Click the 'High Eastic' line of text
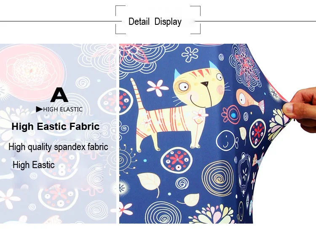This screenshot has width=316, height=232. click(x=34, y=165)
